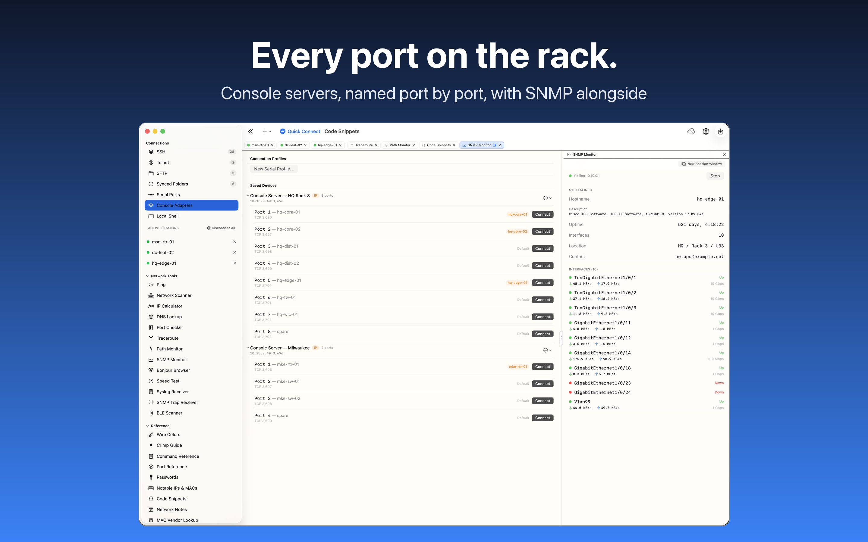868x542 pixels.
Task: Click the Quick Connect link
Action: click(300, 131)
